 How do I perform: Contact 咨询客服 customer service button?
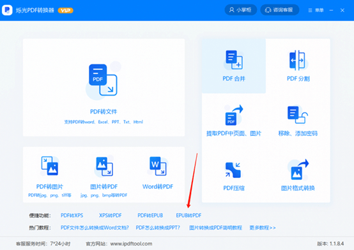pyautogui.click(x=279, y=10)
